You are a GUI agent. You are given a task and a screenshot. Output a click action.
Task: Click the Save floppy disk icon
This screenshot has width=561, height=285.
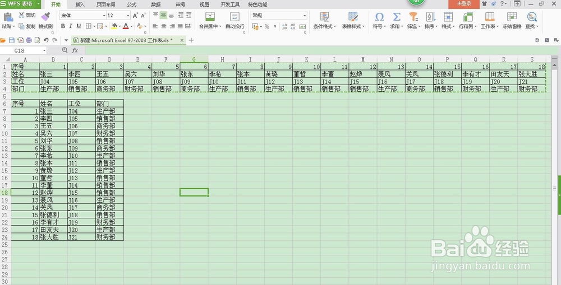point(12,40)
